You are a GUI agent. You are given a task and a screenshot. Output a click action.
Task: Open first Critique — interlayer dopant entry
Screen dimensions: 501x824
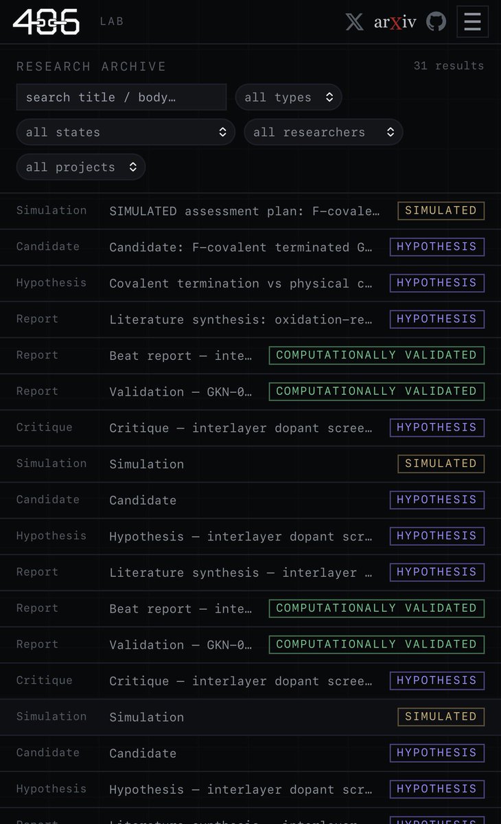coord(250,428)
